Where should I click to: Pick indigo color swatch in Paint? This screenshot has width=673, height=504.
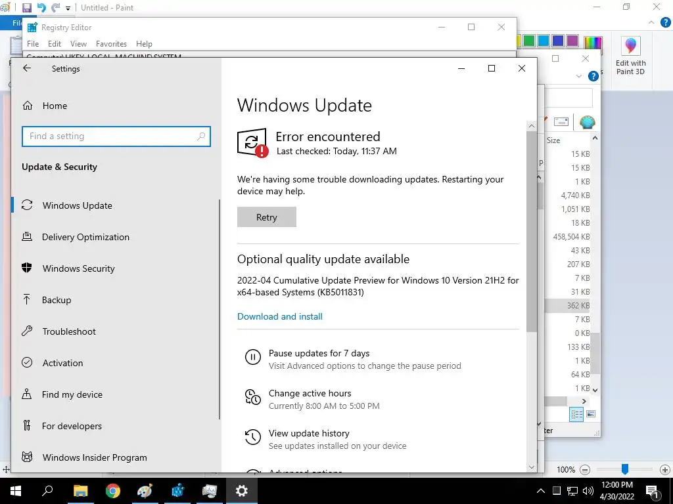[x=558, y=41]
